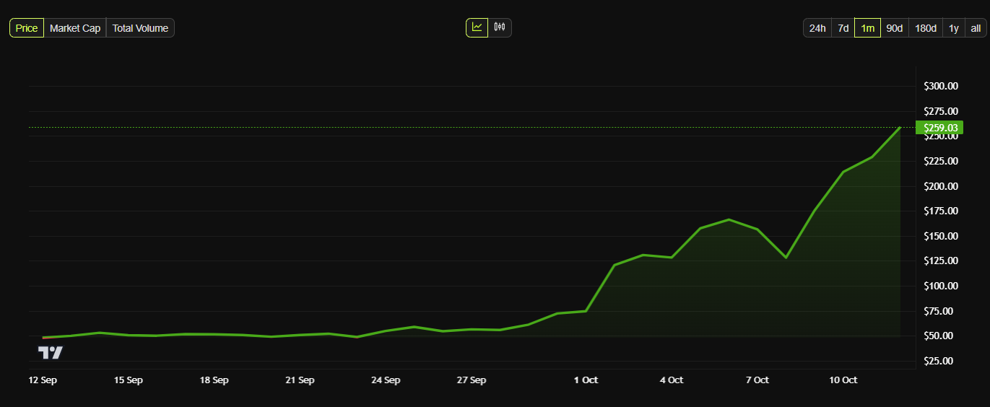Set time range to 7d
Screen dimensions: 990x407
[843, 28]
